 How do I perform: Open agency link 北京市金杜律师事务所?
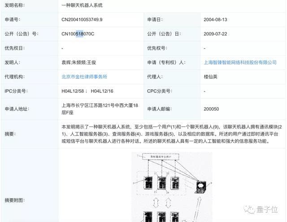click(x=84, y=77)
